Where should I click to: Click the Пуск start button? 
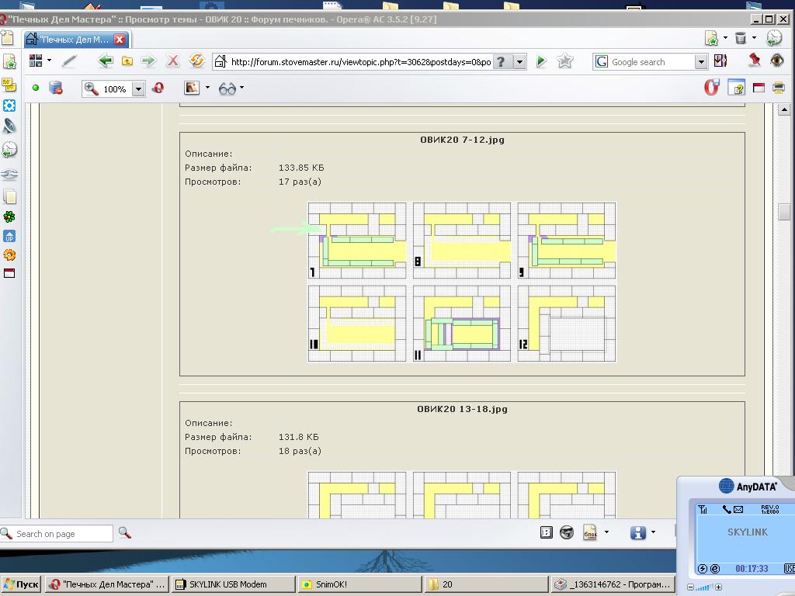coord(22,584)
